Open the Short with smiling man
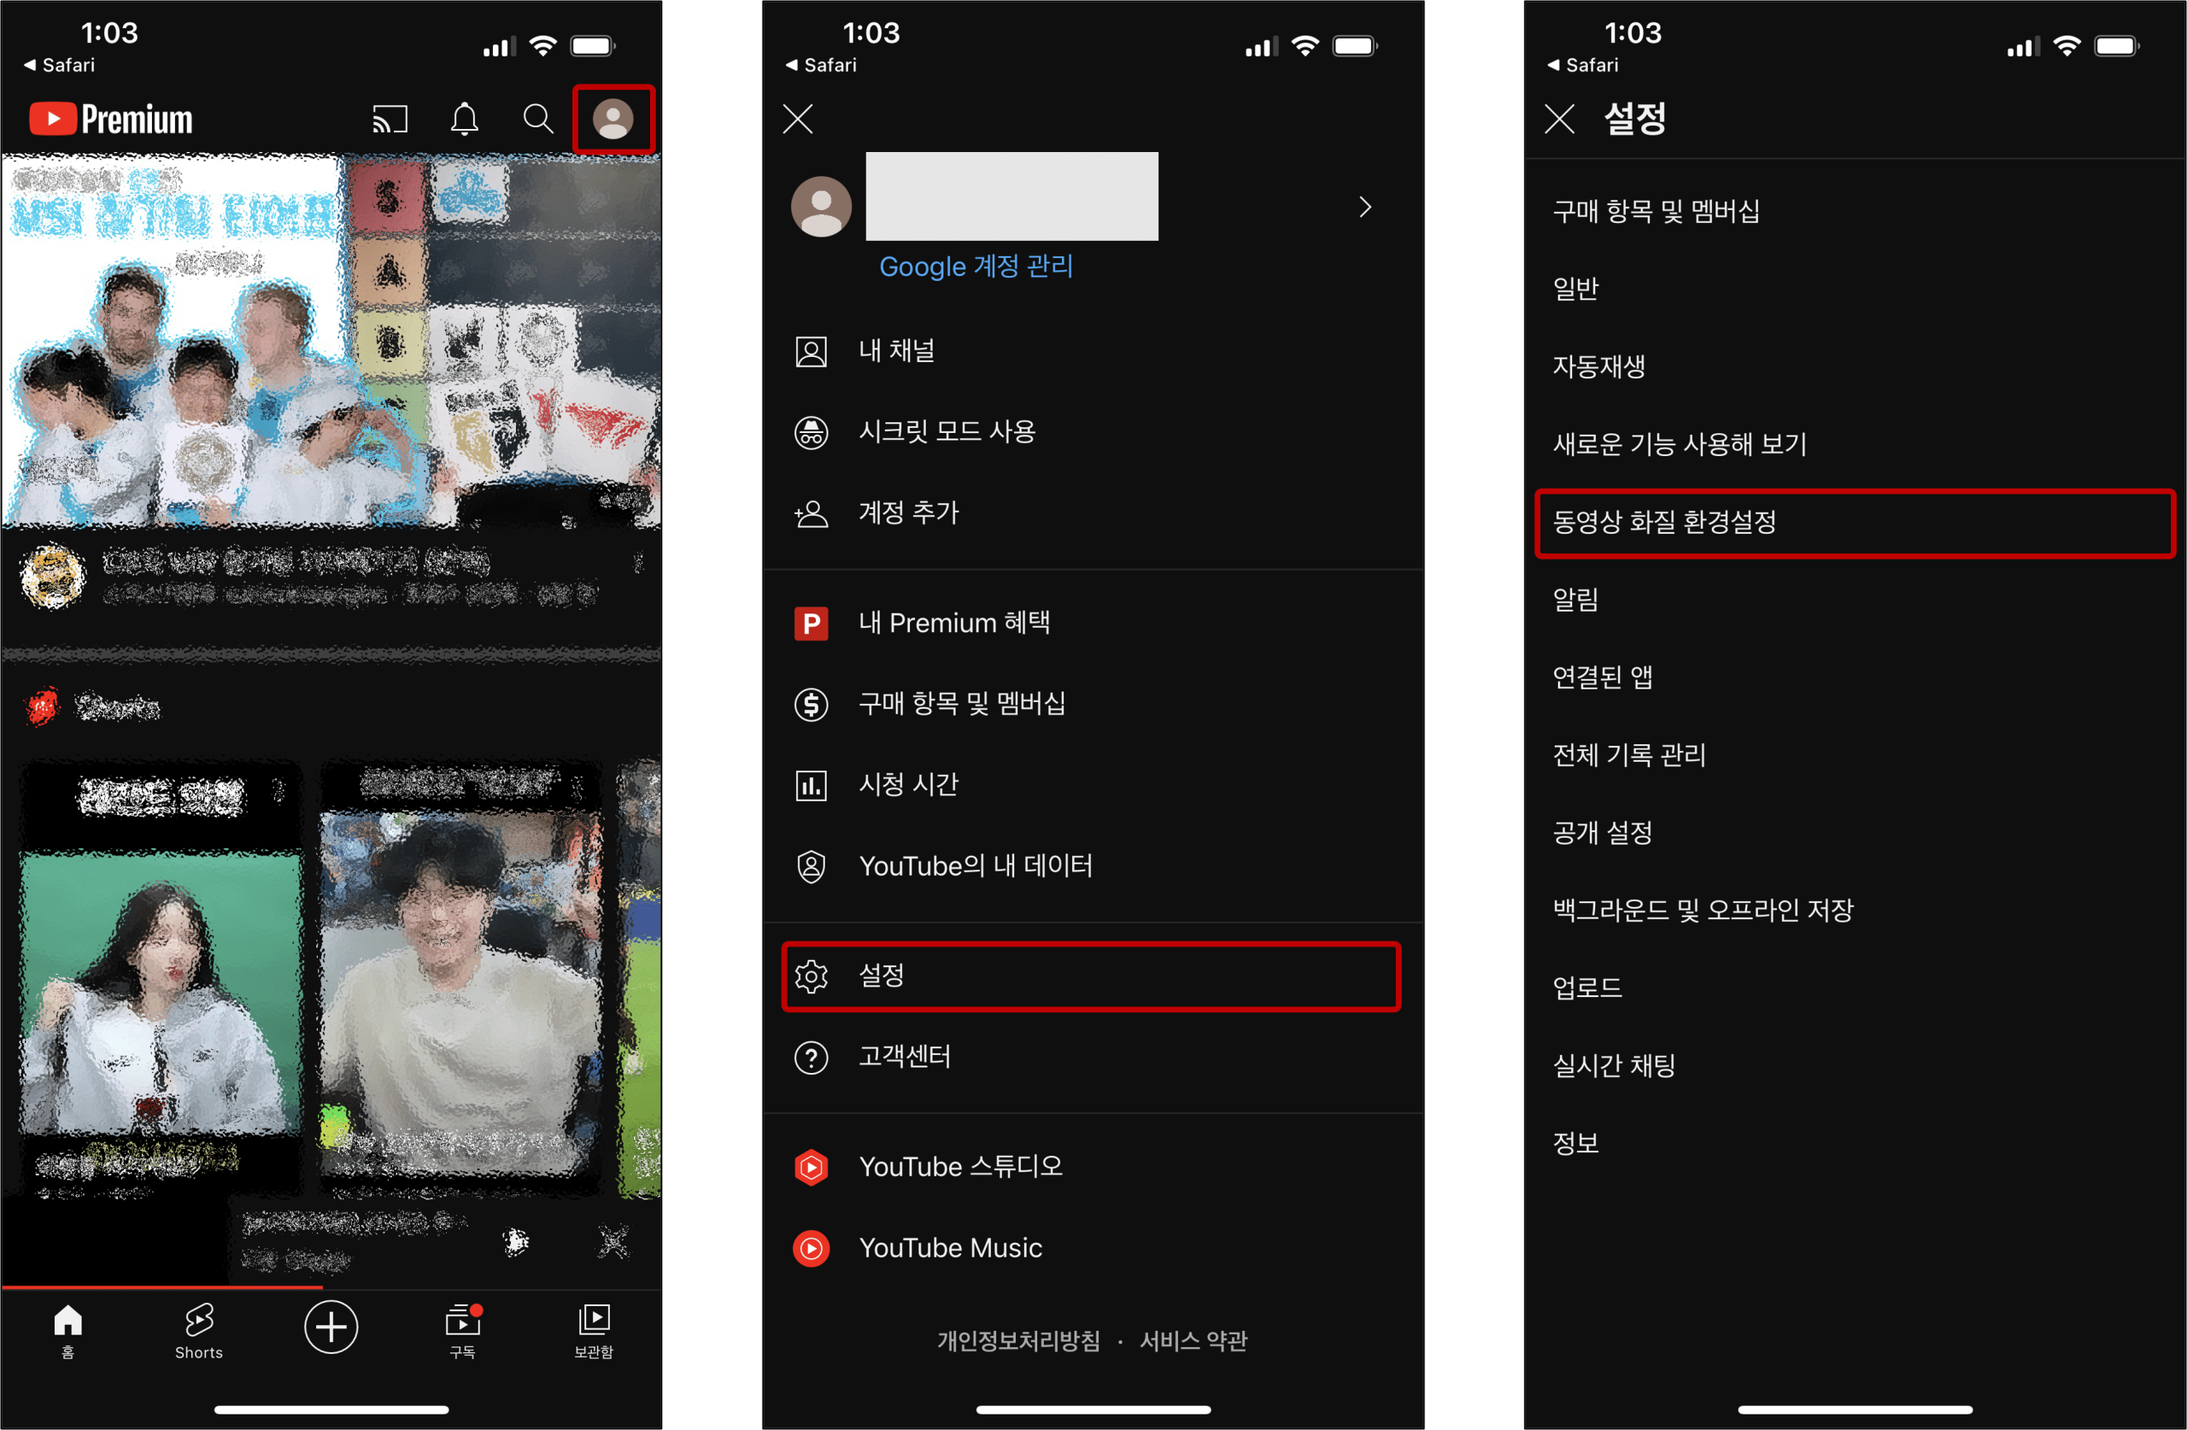This screenshot has height=1430, width=2187. [460, 979]
